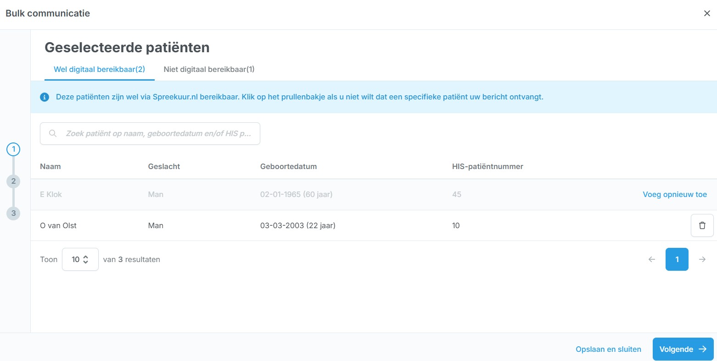Viewport: 717px width, 361px height.
Task: Go to next page arrow
Action: coord(702,259)
